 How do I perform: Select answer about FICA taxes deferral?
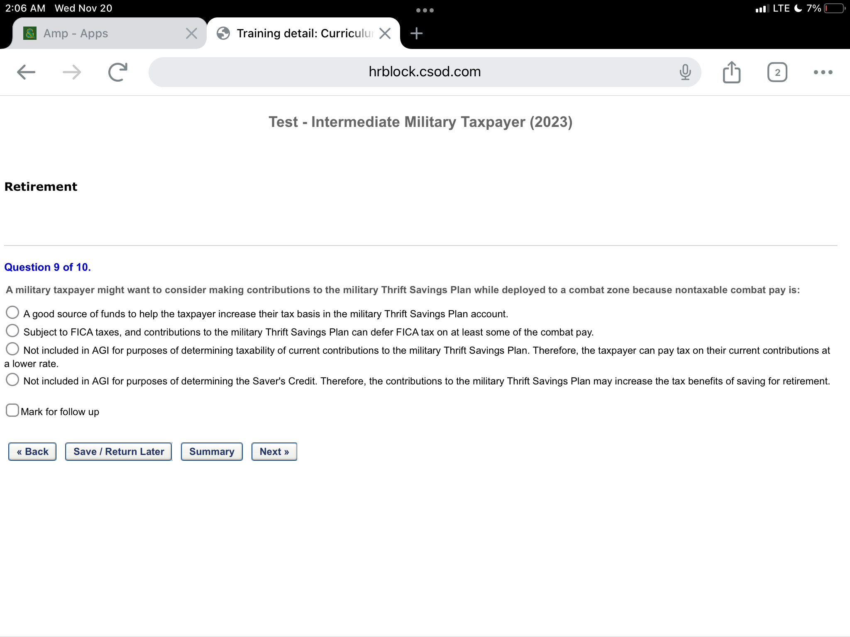click(x=12, y=331)
